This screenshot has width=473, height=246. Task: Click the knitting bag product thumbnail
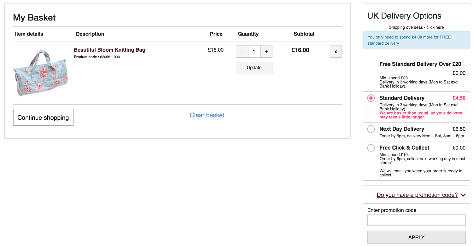(x=41, y=72)
